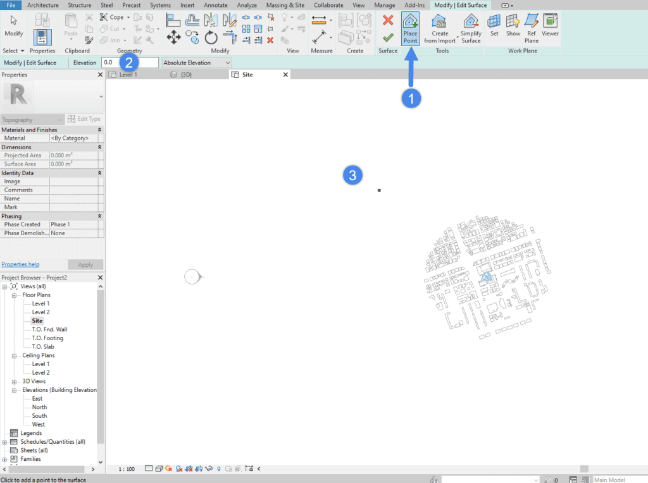Open the Manage menu tab
The height and width of the screenshot is (483, 648).
384,5
